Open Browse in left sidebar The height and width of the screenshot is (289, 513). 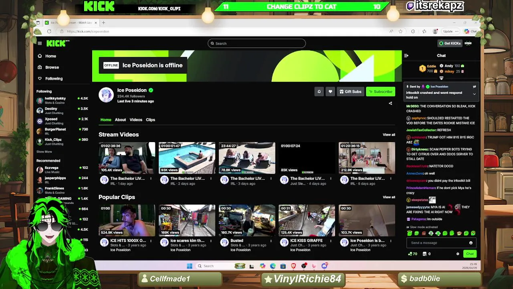[x=52, y=67]
